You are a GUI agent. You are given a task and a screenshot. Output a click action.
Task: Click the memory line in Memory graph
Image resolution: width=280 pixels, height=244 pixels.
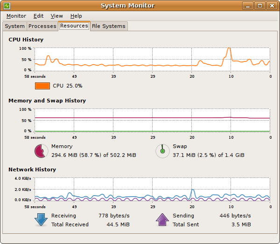(152, 118)
